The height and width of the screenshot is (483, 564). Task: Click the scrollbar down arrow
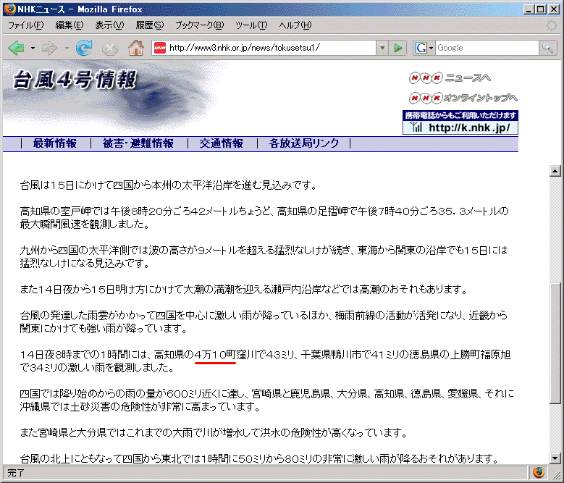555,458
